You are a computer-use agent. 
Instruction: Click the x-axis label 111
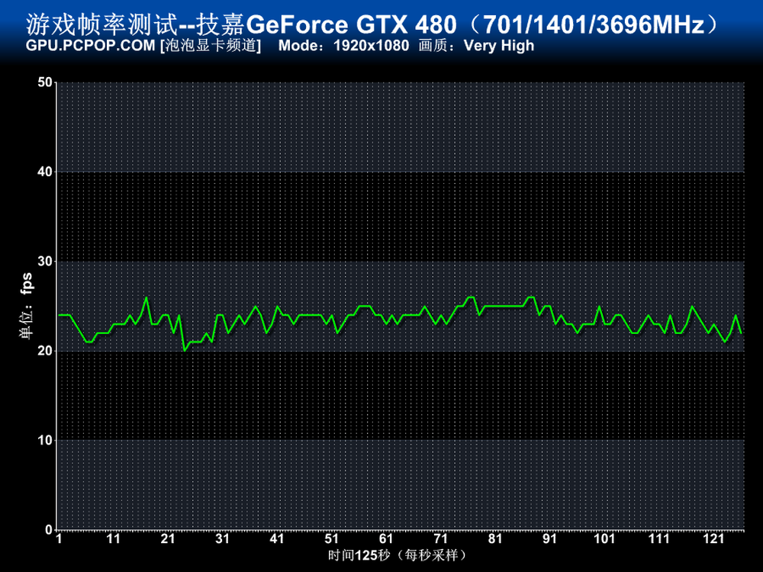point(659,539)
